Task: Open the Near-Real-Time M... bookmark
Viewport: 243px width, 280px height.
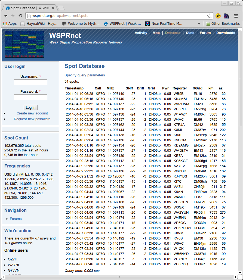Action: click(164, 24)
